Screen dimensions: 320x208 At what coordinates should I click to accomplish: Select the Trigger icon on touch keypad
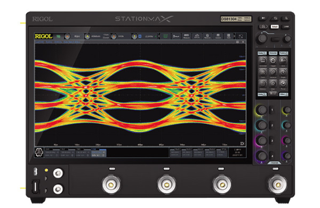(x=273, y=61)
